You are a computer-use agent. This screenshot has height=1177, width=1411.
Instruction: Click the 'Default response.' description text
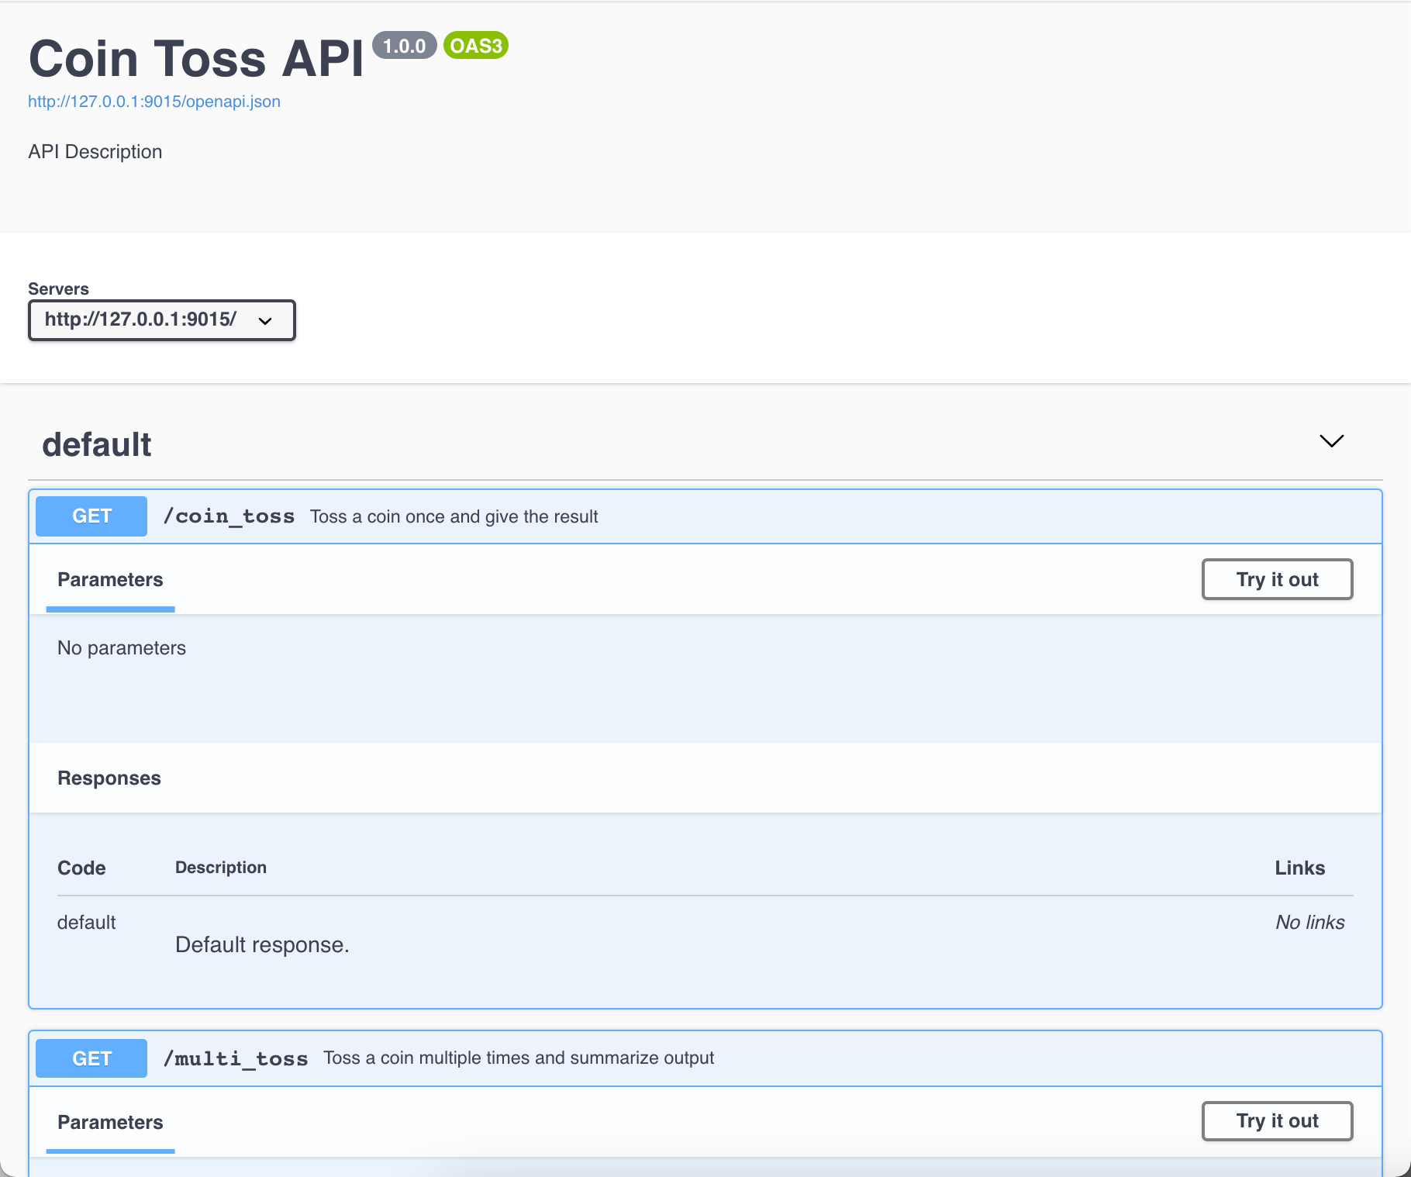click(x=262, y=945)
